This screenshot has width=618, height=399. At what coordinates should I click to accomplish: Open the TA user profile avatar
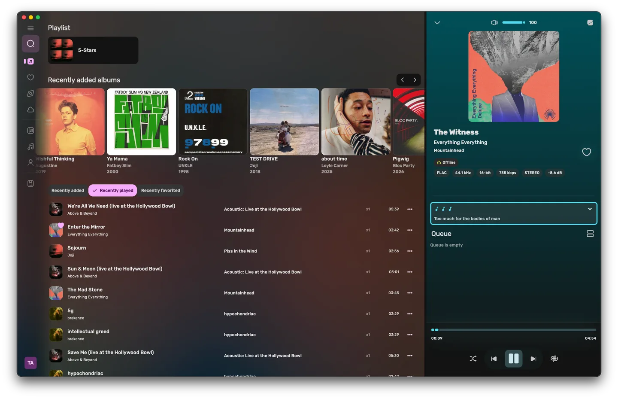click(30, 363)
